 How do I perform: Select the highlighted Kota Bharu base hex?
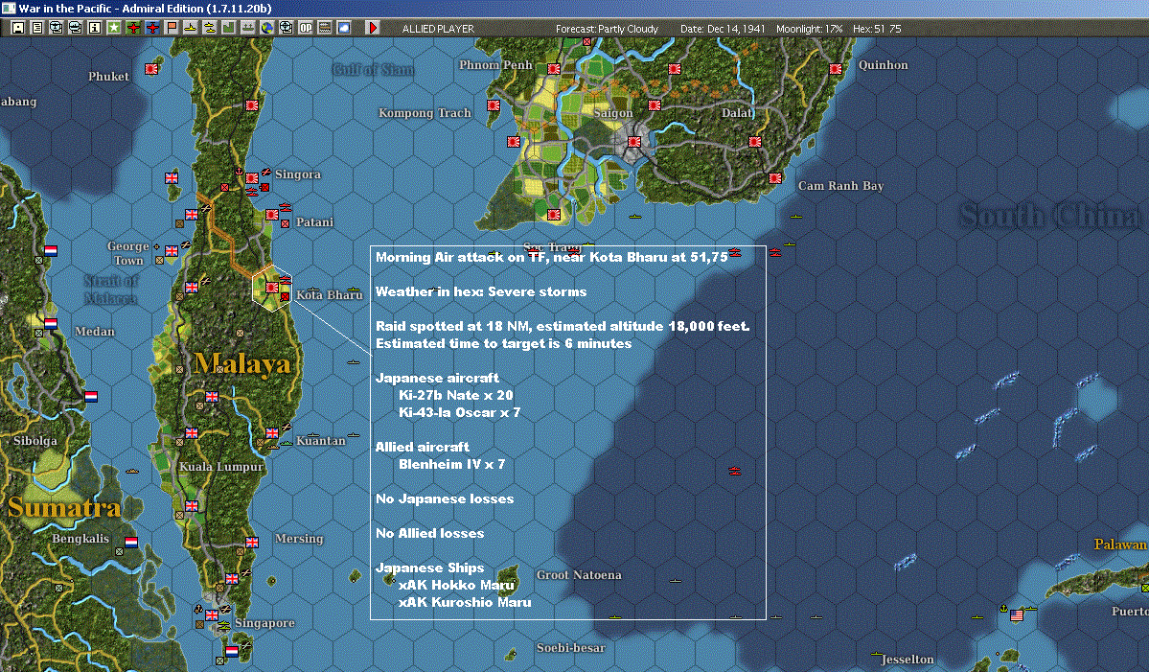[272, 288]
